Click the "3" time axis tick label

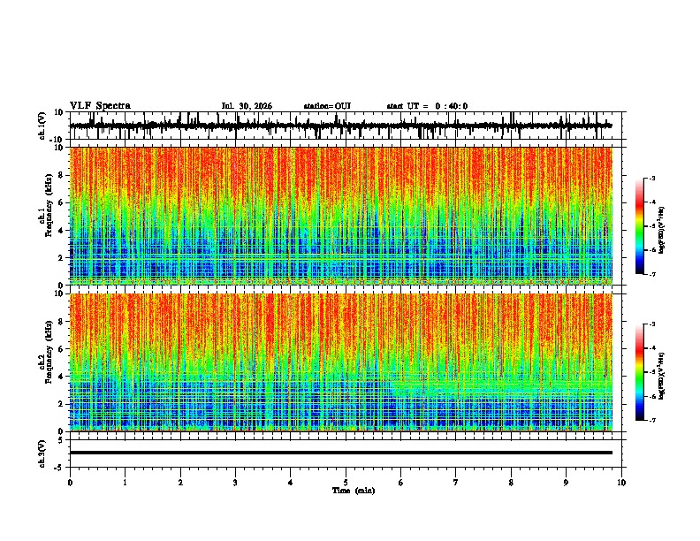tap(235, 483)
